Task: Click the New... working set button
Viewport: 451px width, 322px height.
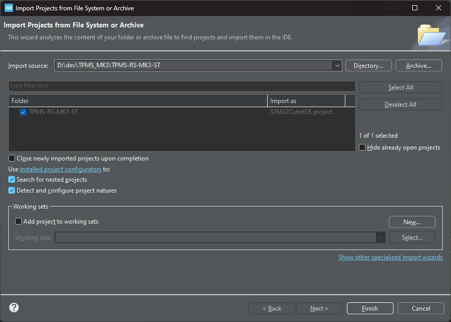Action: (412, 222)
